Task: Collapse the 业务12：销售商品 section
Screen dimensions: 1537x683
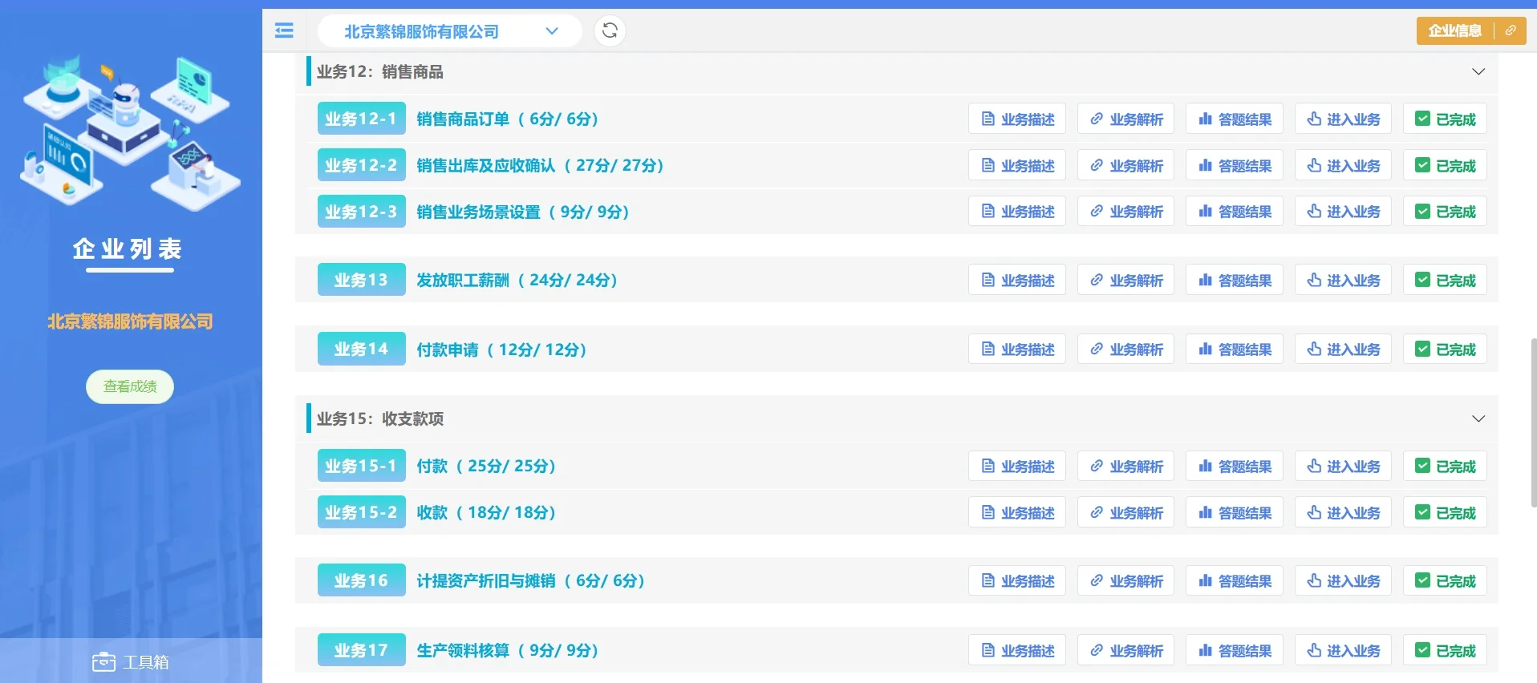Action: click(1478, 71)
